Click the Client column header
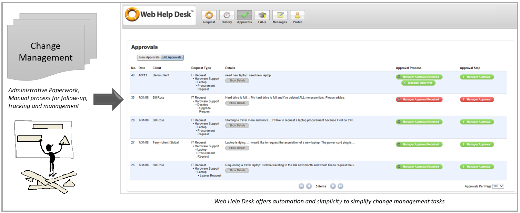The height and width of the screenshot is (213, 520). [x=157, y=68]
